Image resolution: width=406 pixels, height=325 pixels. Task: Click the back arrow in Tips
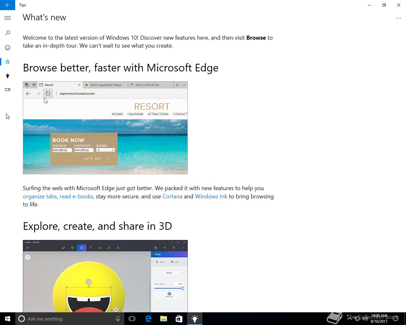tap(8, 5)
